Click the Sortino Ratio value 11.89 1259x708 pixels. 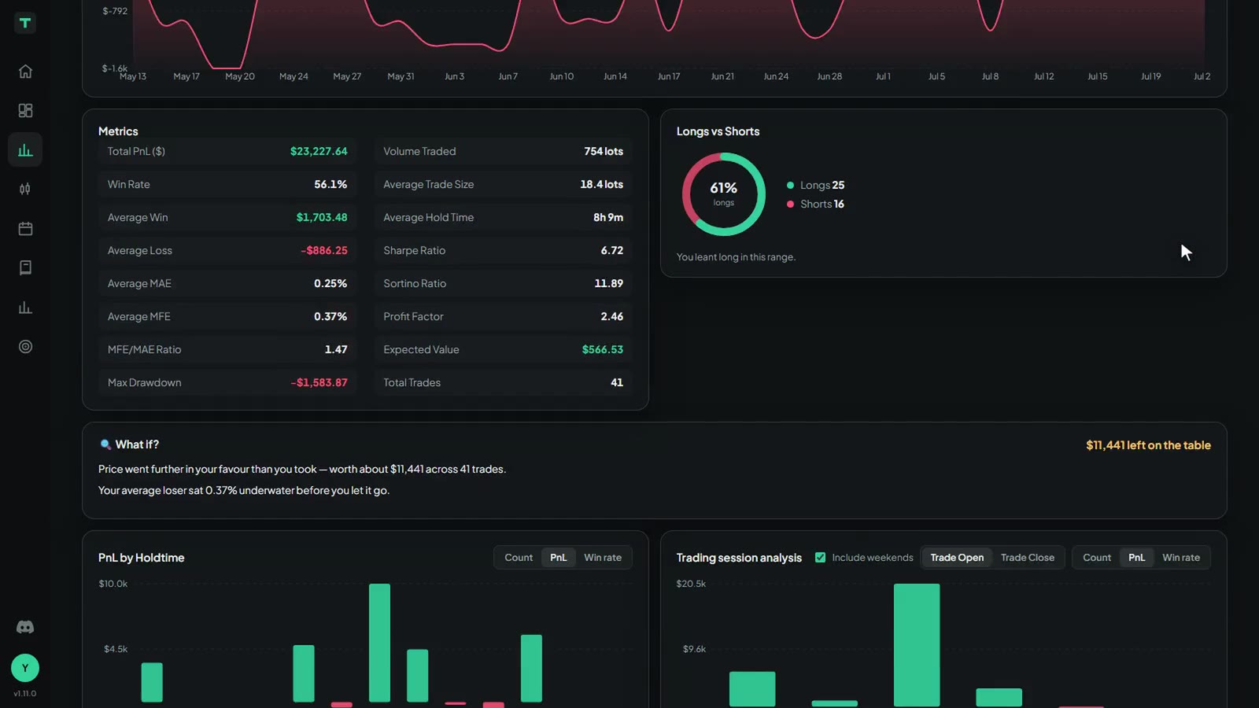pyautogui.click(x=609, y=283)
